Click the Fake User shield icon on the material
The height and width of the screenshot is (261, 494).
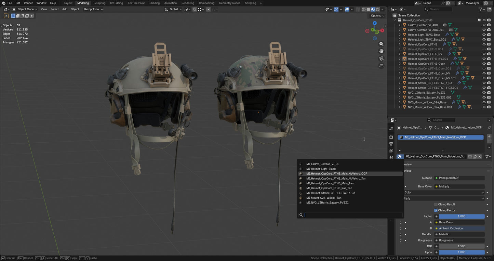pyautogui.click(x=470, y=156)
